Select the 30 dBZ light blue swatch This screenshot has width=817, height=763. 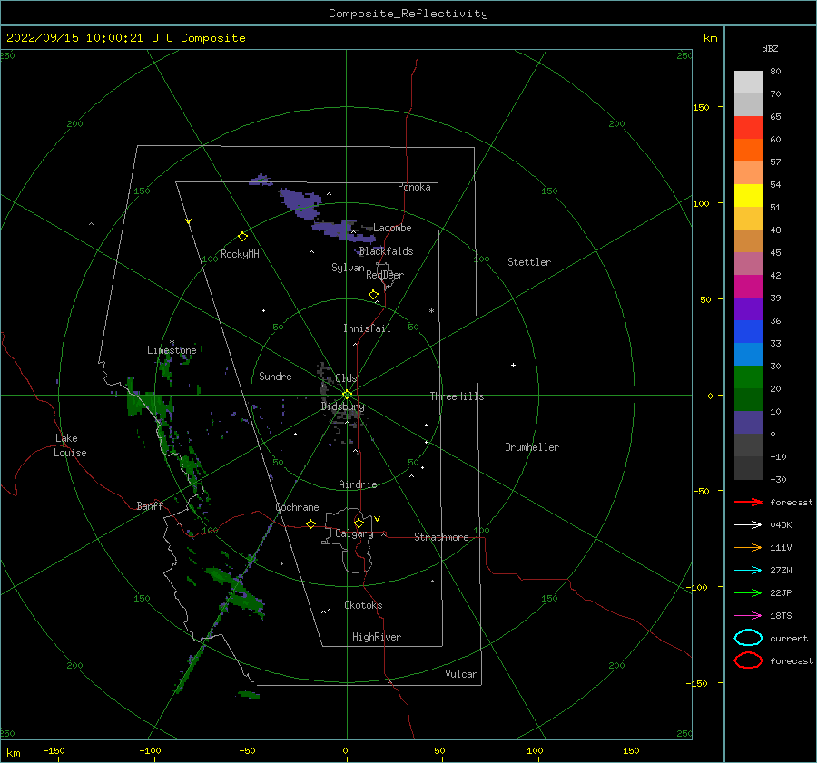coord(748,354)
